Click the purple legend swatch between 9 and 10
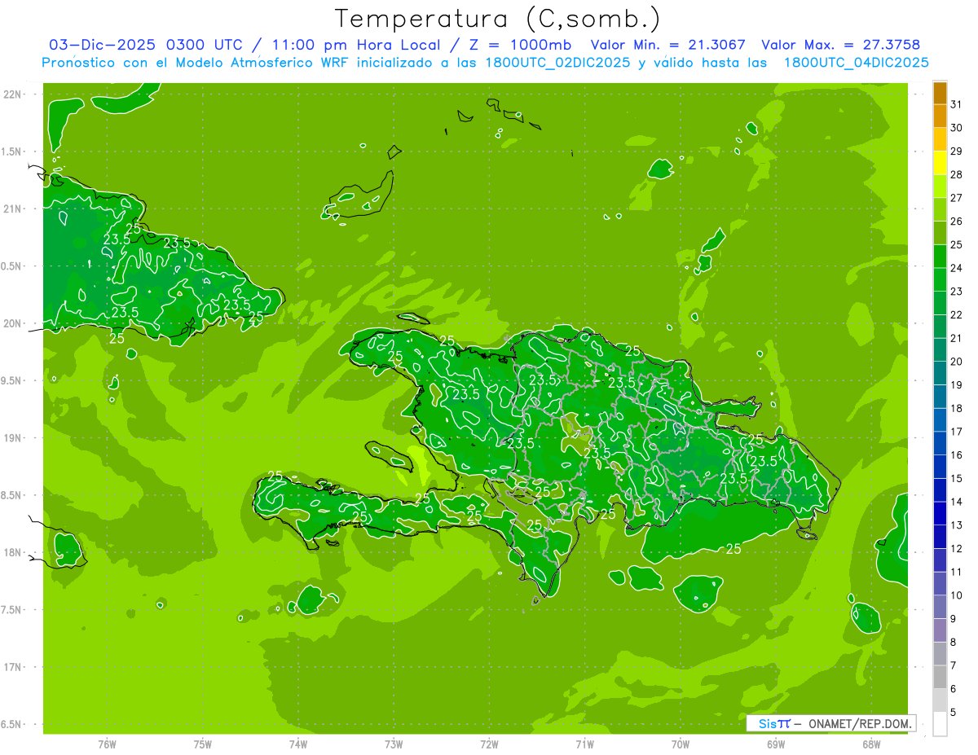This screenshot has width=978, height=755. (x=940, y=608)
